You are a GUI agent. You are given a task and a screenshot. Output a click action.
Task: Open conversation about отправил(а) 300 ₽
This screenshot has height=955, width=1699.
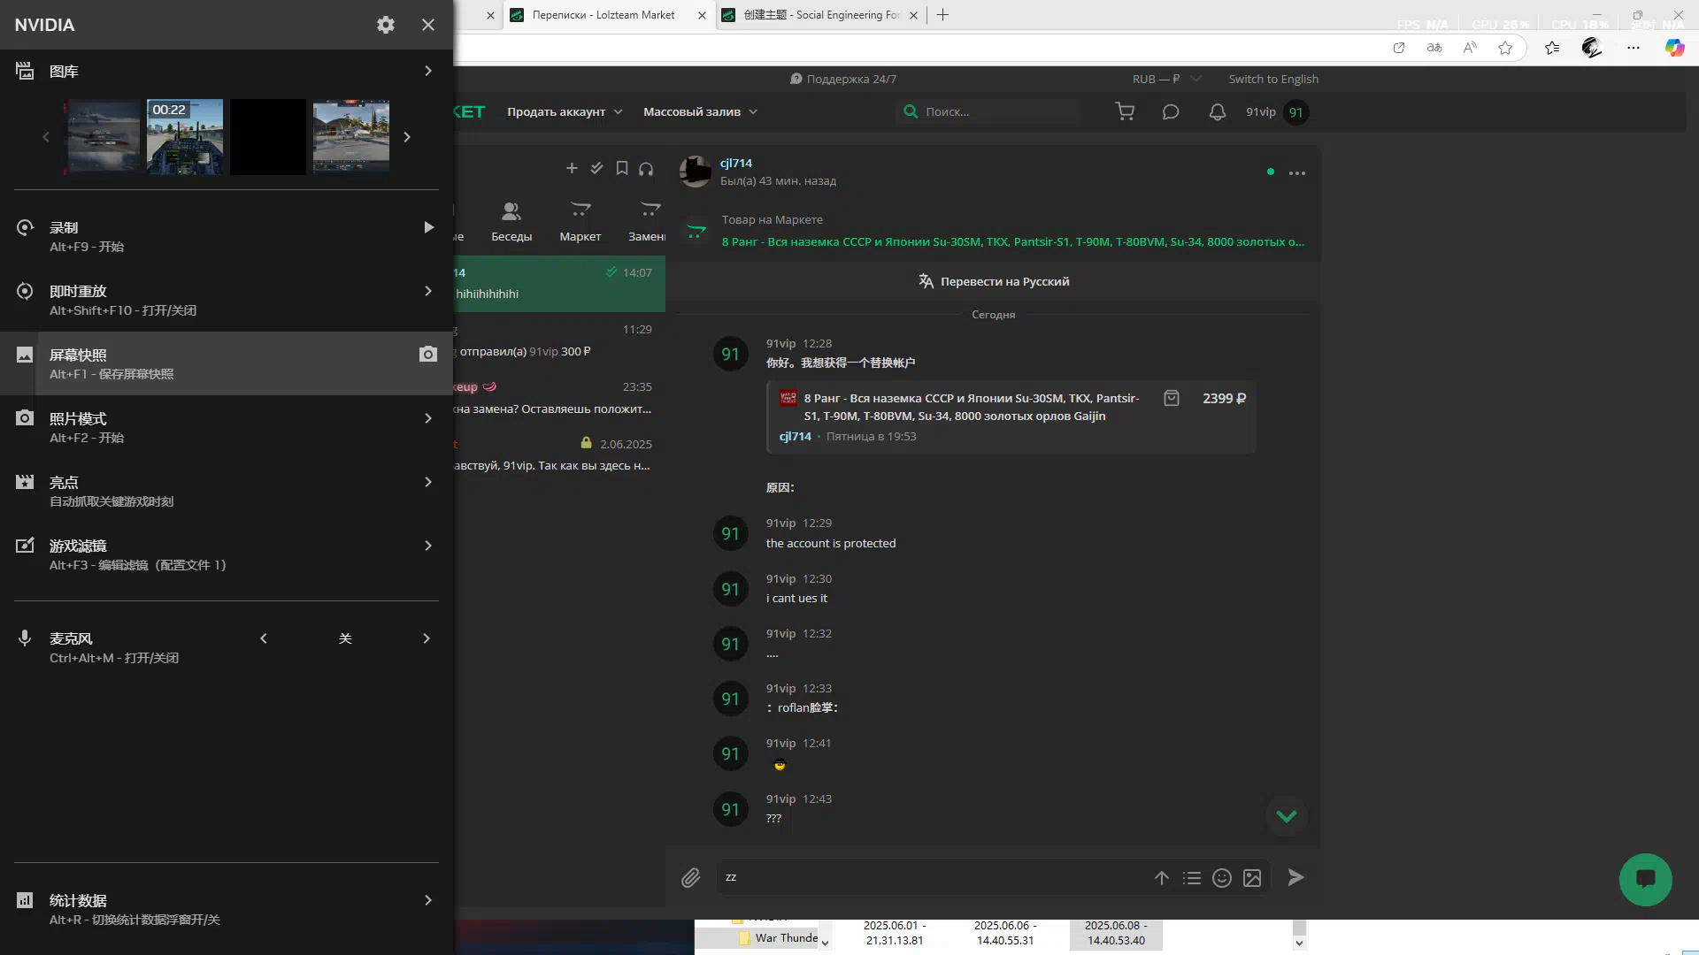coord(559,340)
